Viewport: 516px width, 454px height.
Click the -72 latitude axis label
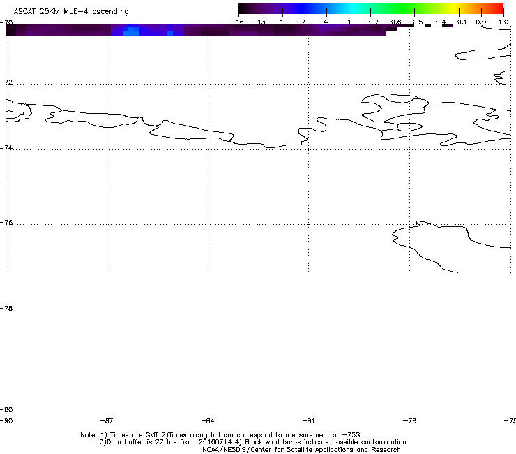(x=6, y=82)
